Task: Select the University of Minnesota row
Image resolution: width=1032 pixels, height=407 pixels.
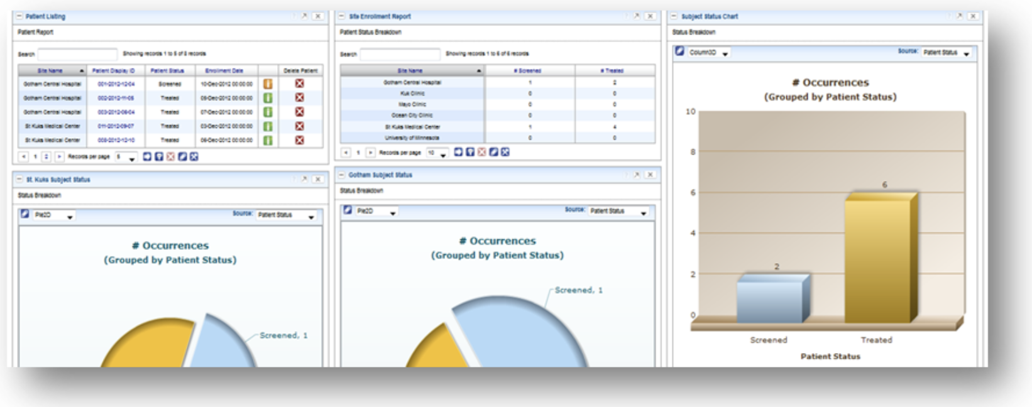Action: point(498,138)
